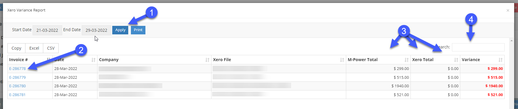
Task: Open invoice E-286779
Action: pos(17,78)
